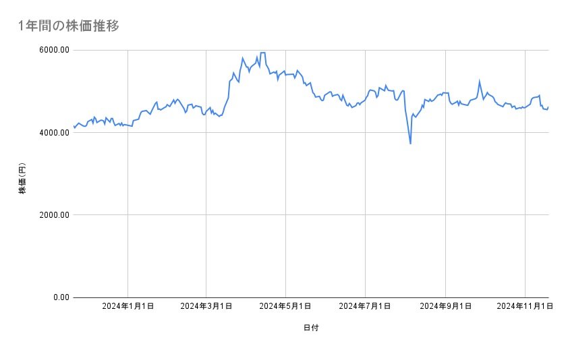
Task: Select the horizontal axis title 日付
Action: tap(311, 328)
